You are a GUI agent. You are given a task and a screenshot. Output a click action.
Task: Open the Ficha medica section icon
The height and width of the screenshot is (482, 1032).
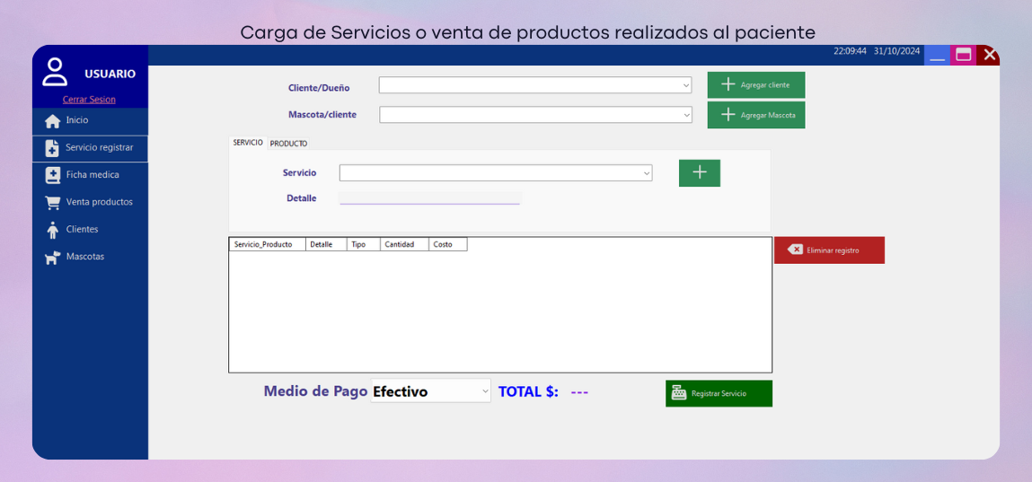[53, 176]
